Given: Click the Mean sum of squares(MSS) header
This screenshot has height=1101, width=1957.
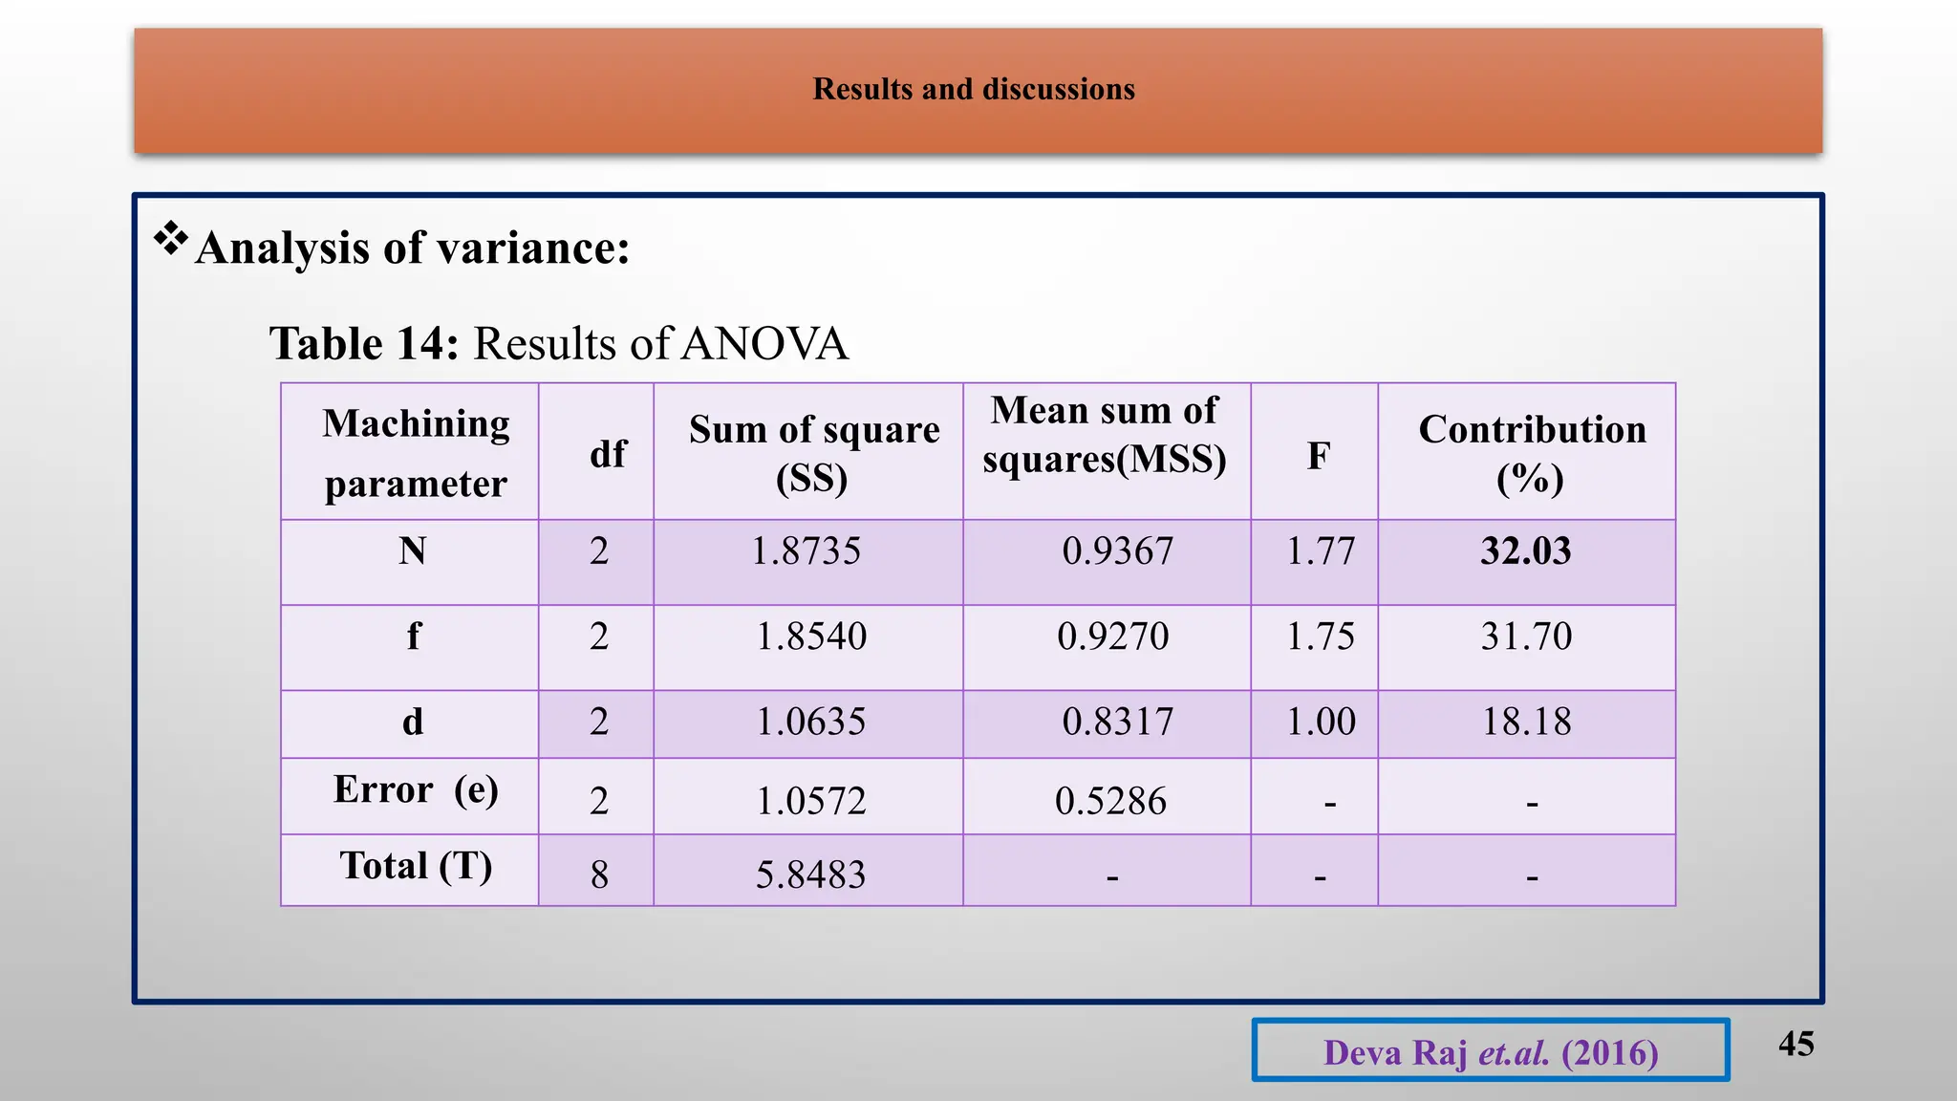Looking at the screenshot, I should 1105,435.
